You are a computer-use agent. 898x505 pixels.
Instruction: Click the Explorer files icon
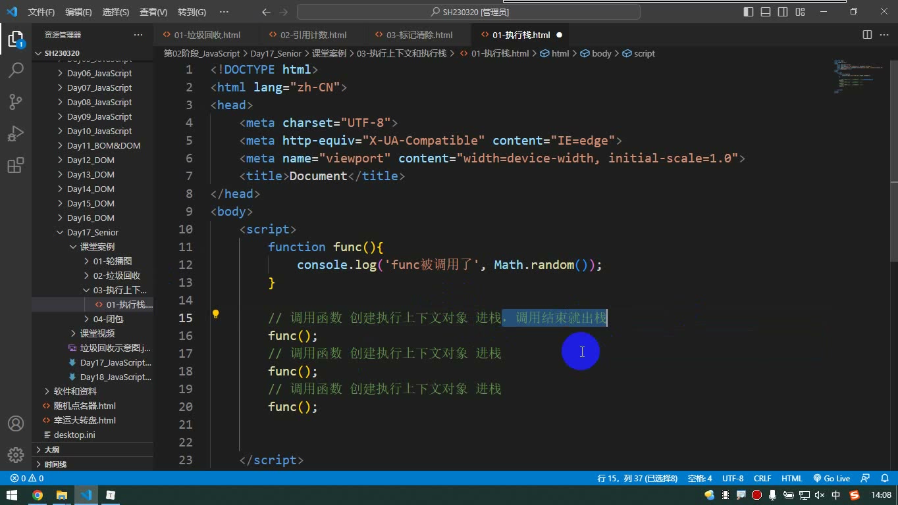pos(16,39)
